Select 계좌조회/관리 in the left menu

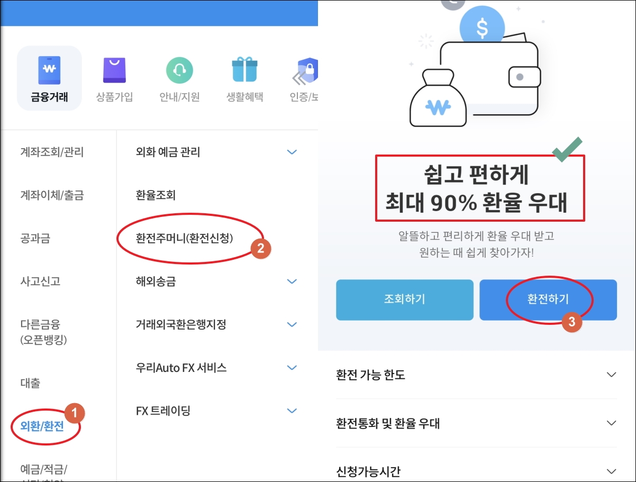coord(52,152)
